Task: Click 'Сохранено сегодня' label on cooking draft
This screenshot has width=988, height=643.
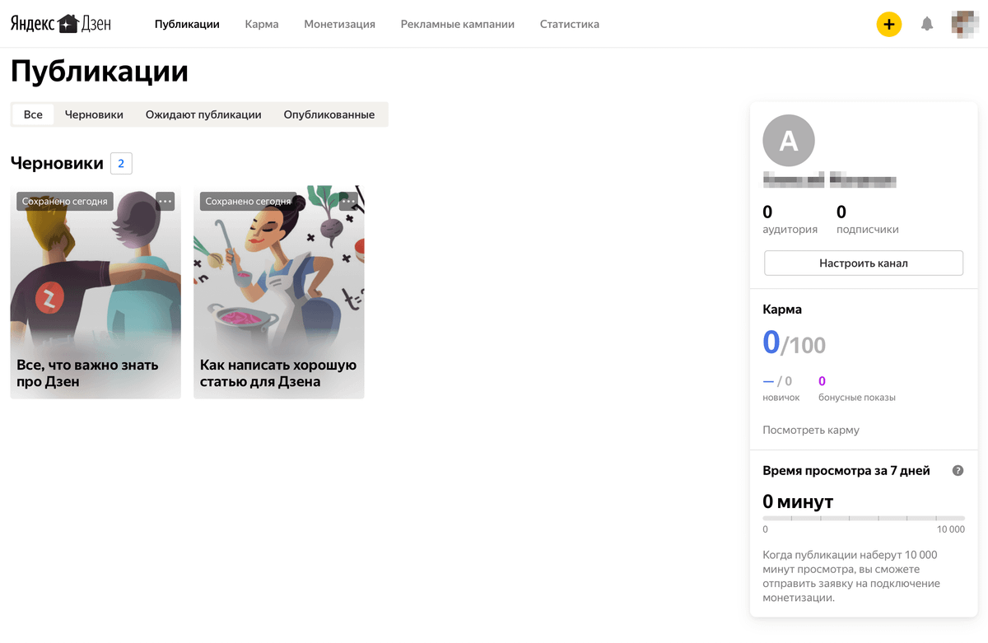Action: 248,202
